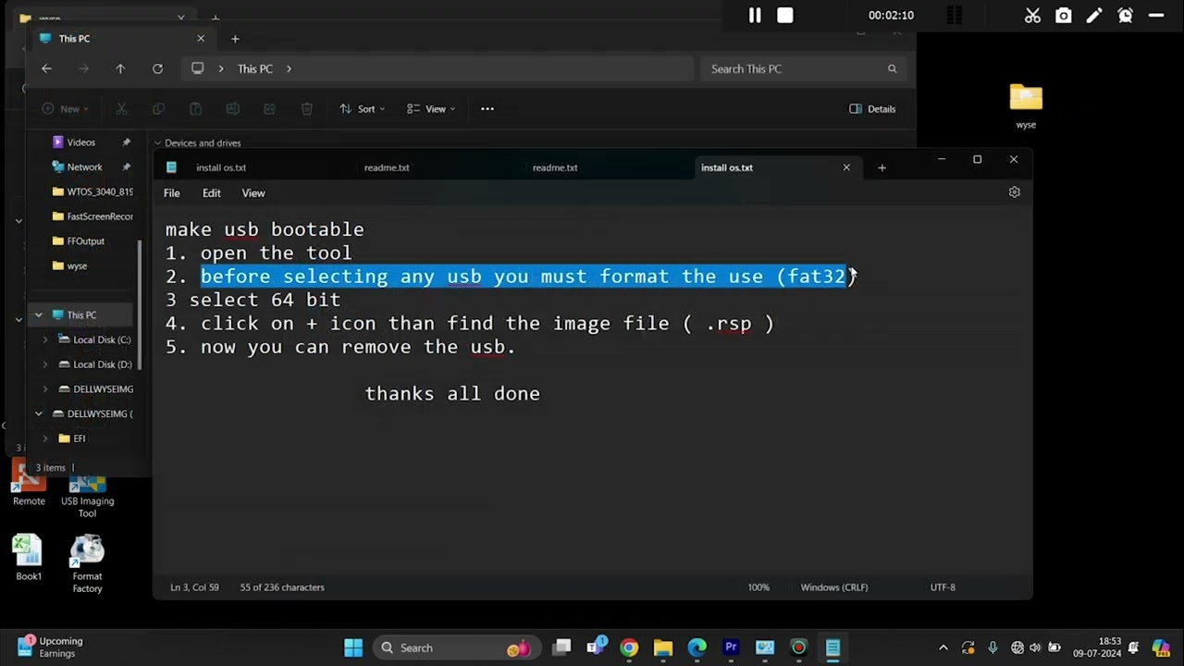1184x666 pixels.
Task: Open Notepad File menu
Action: pos(172,193)
